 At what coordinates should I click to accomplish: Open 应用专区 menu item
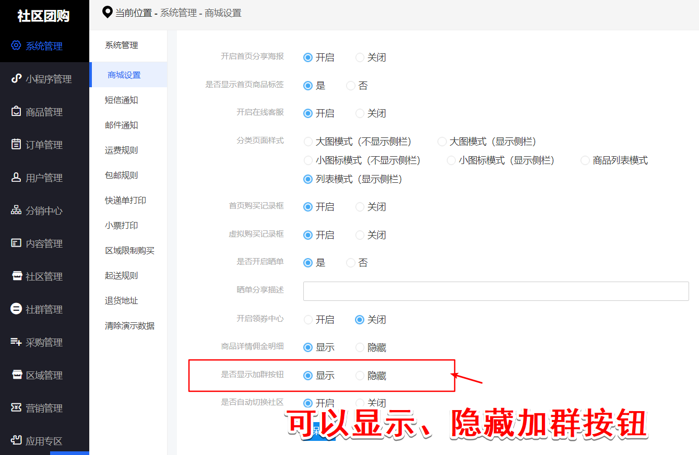click(44, 441)
